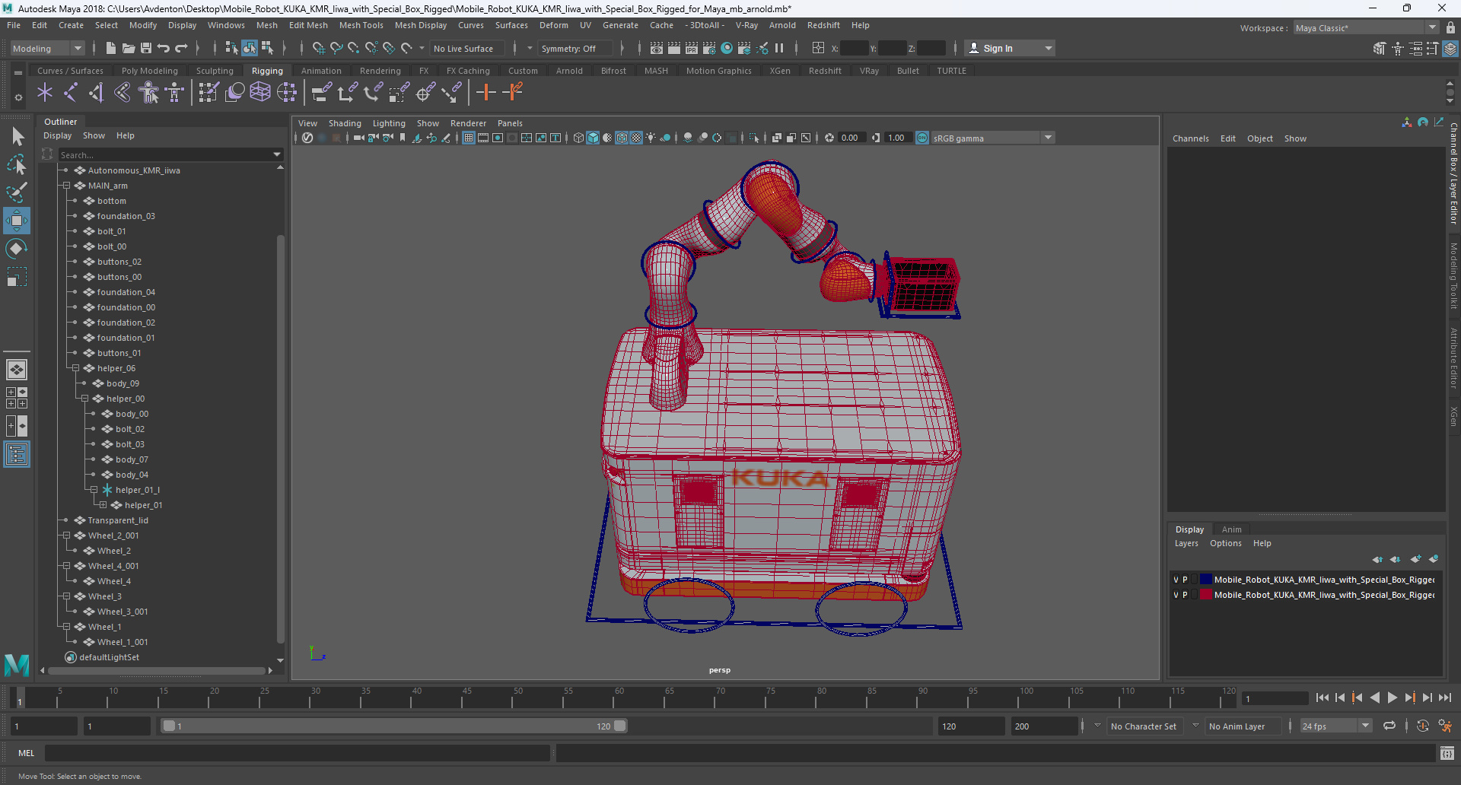Click the Play forwards button
Viewport: 1461px width, 785px height.
pos(1392,698)
